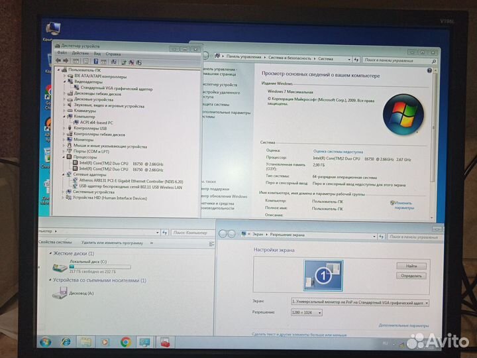Collapse Жесткие диски (1) group
Viewport: 477px width, 358px height.
point(50,253)
